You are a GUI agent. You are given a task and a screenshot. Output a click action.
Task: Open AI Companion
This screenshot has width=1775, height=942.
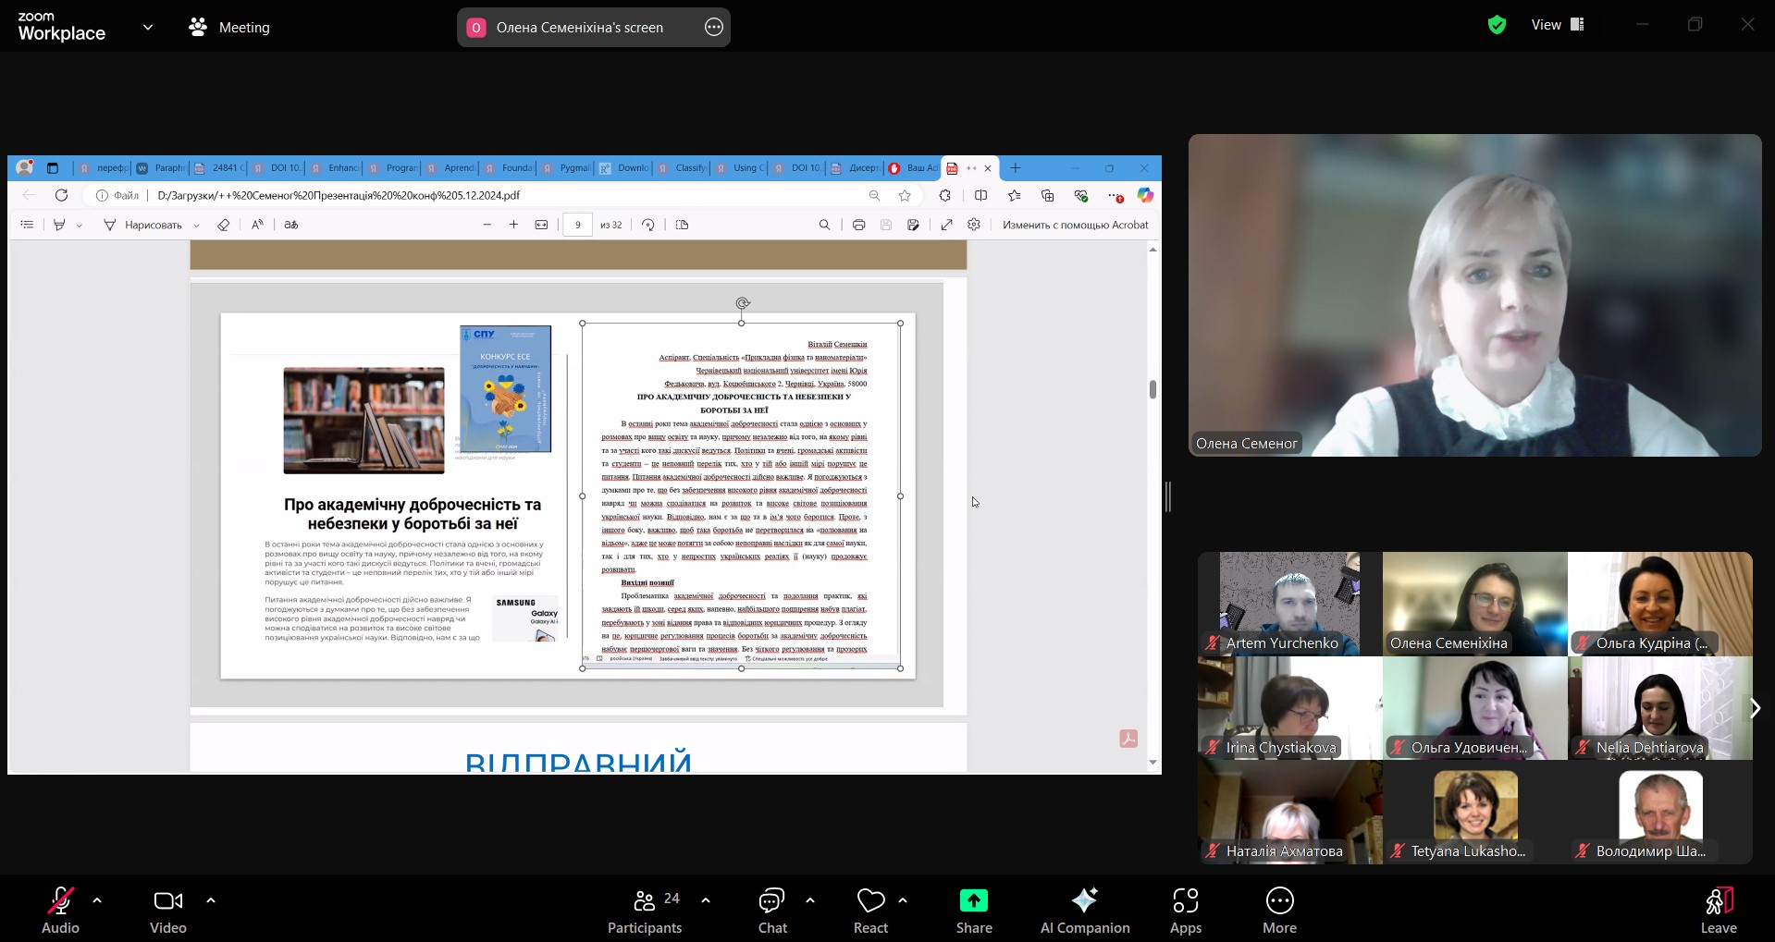coord(1085,911)
